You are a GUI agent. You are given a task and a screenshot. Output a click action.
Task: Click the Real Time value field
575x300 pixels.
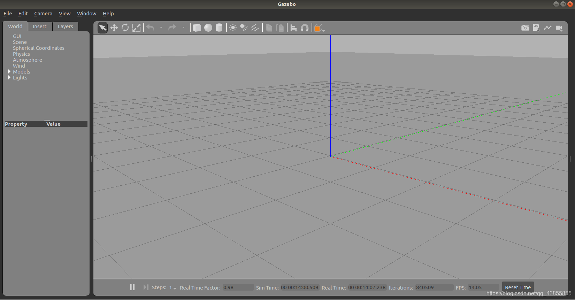point(367,287)
